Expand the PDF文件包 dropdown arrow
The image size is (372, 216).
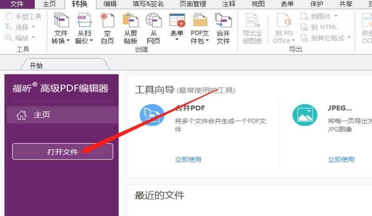[207, 41]
